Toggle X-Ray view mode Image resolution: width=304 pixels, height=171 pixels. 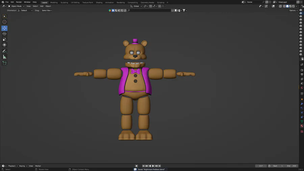click(x=280, y=6)
